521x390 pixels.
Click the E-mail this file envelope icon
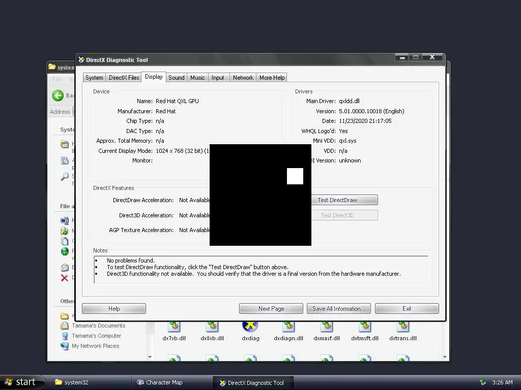click(x=65, y=267)
